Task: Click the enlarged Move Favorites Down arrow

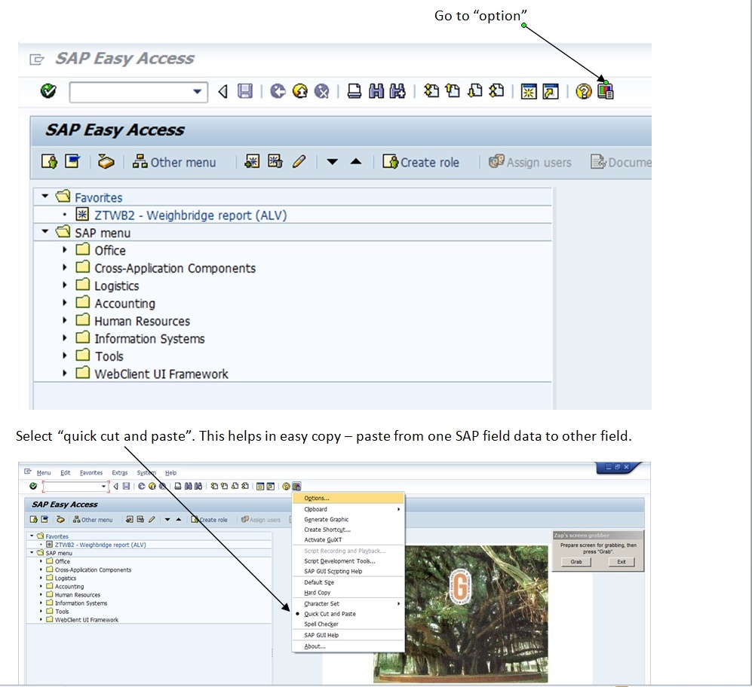Action: click(332, 162)
